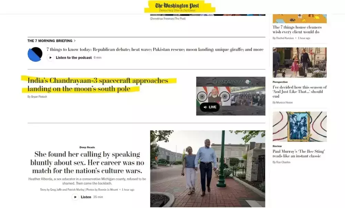Open the Deep Reads category label

coord(87,147)
